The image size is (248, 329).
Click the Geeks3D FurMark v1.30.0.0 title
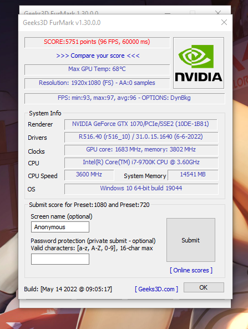click(x=62, y=23)
